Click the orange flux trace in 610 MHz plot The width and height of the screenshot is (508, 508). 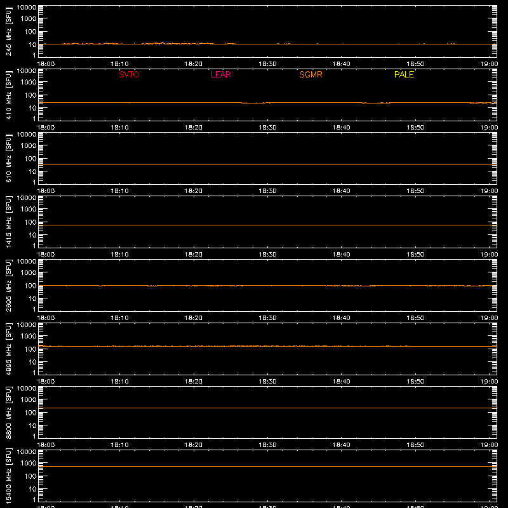click(267, 165)
